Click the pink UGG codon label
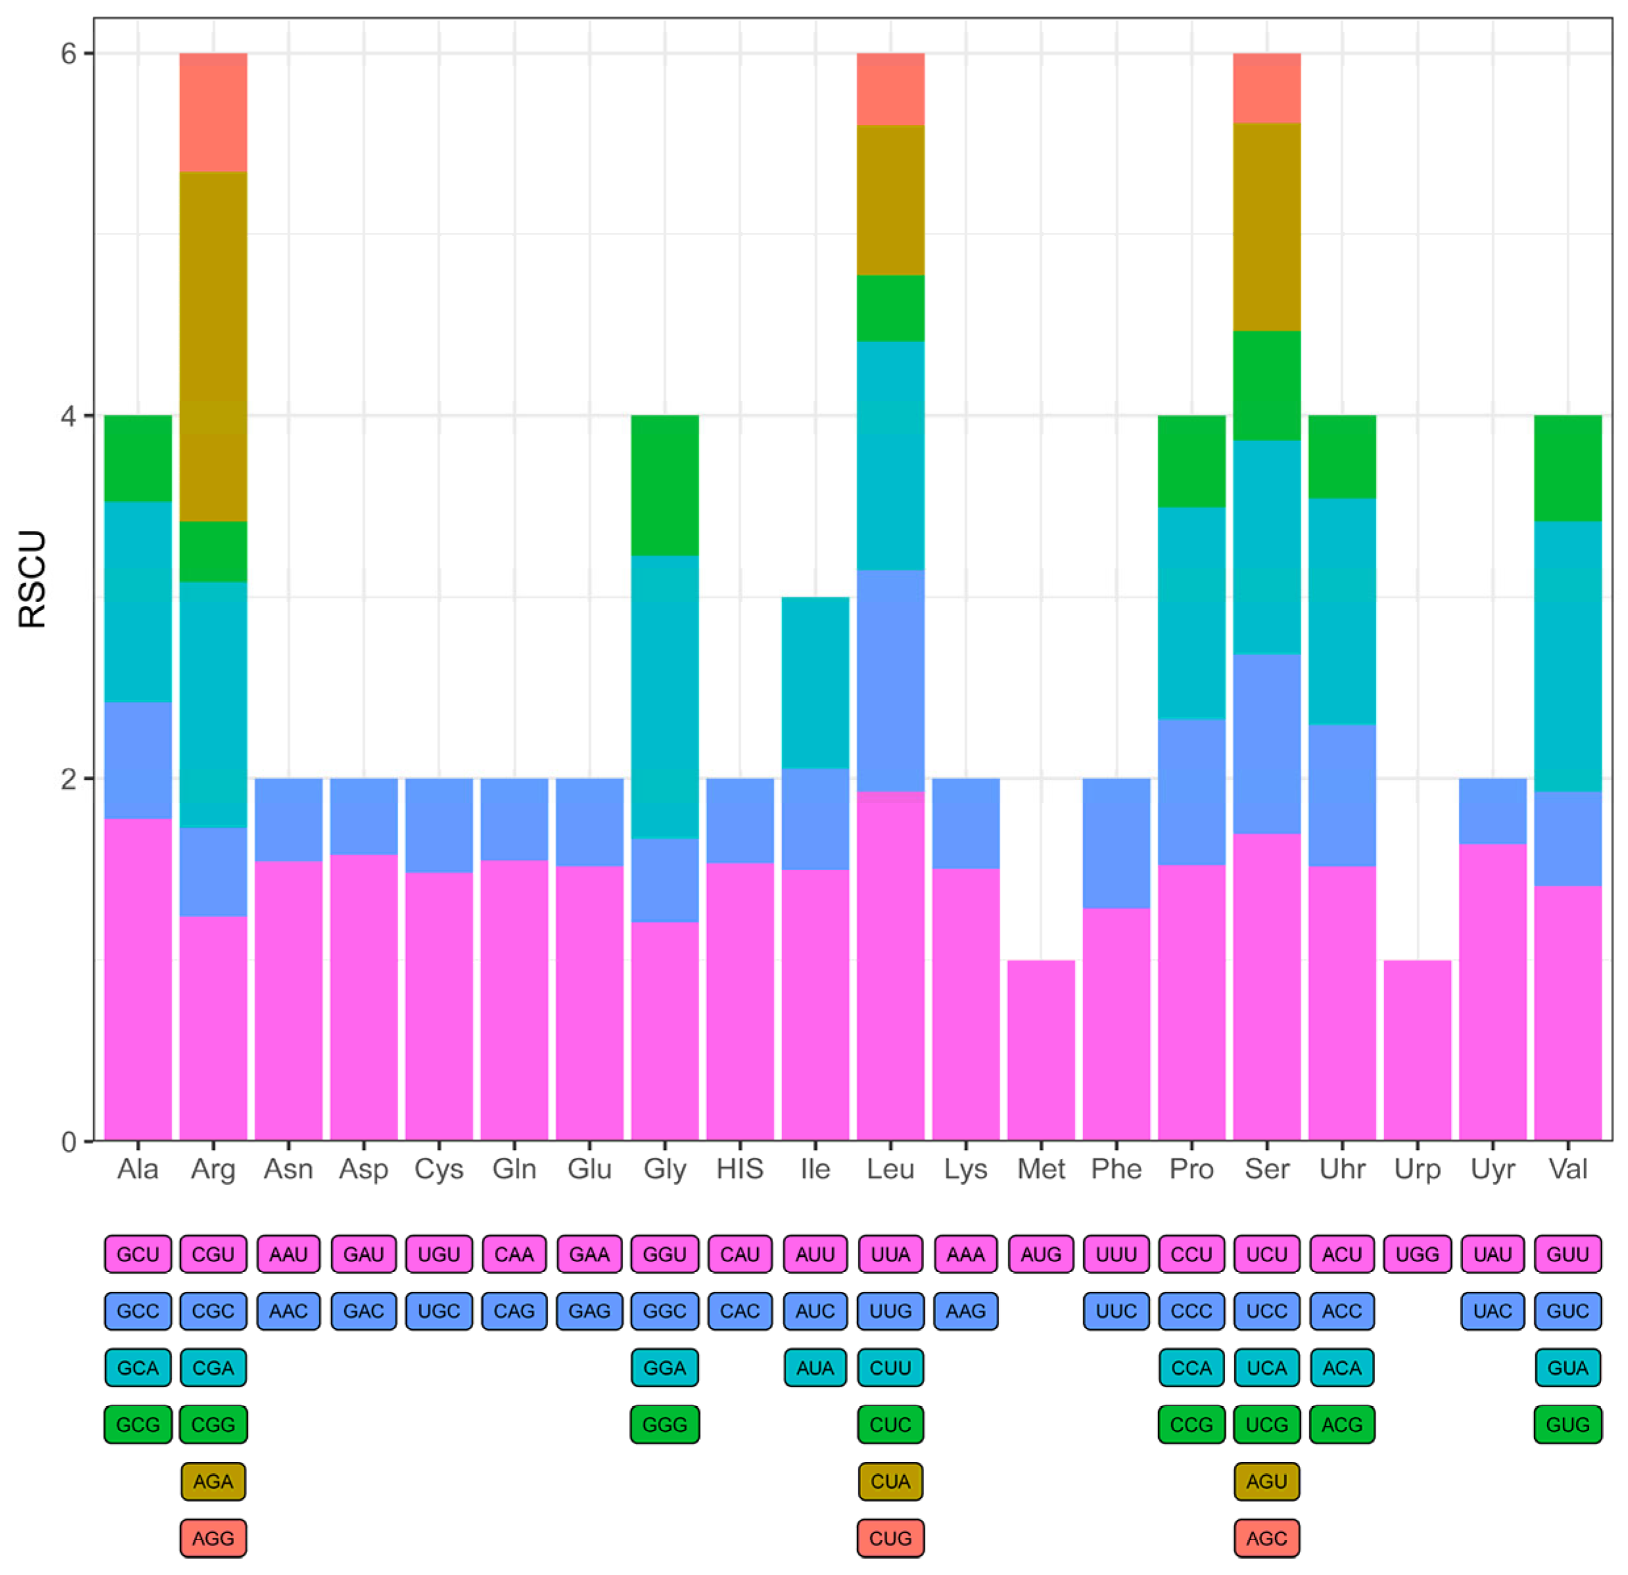Image resolution: width=1628 pixels, height=1575 pixels. 1417,1254
